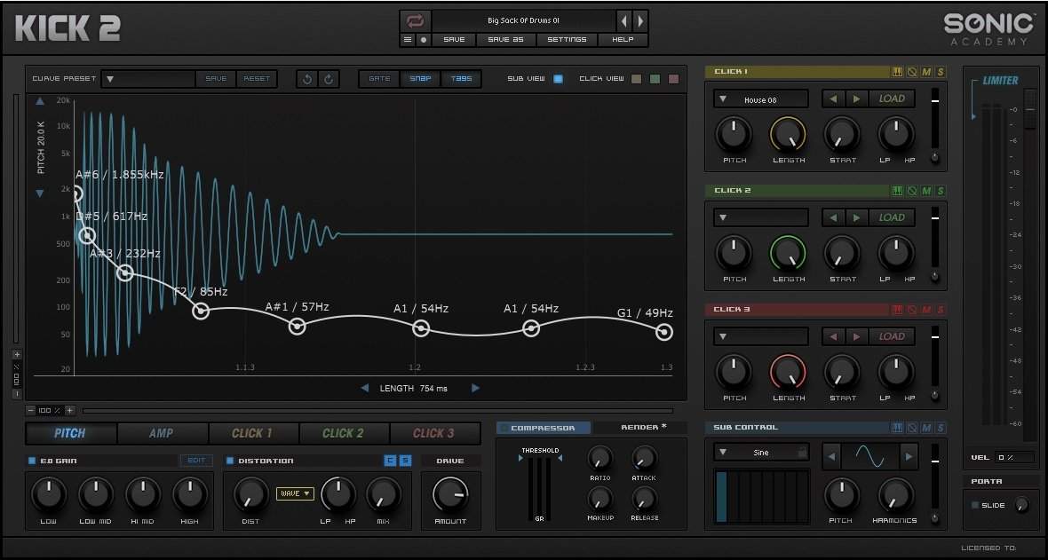
Task: Go to previous preset using the left arrow
Action: click(x=624, y=20)
